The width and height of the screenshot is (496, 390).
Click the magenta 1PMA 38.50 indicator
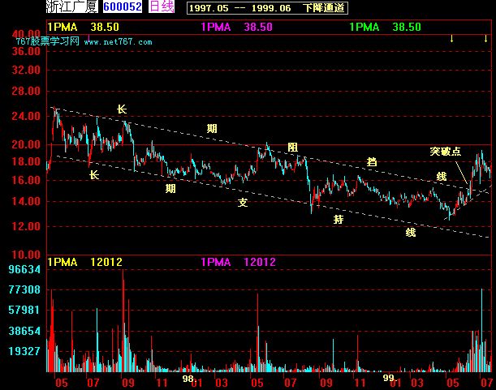coord(236,28)
